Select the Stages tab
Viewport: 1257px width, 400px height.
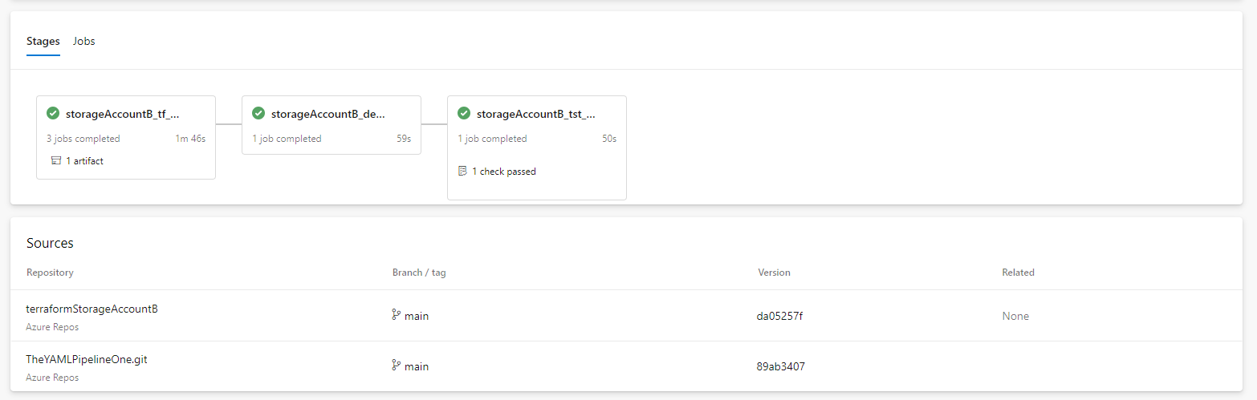[43, 41]
